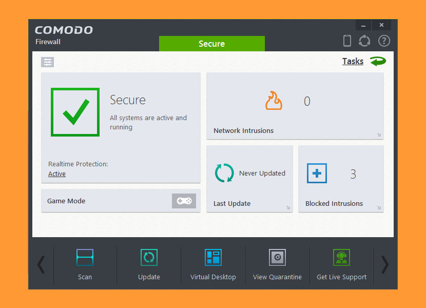
Task: Click the Realtime Protection label
Action: [78, 164]
